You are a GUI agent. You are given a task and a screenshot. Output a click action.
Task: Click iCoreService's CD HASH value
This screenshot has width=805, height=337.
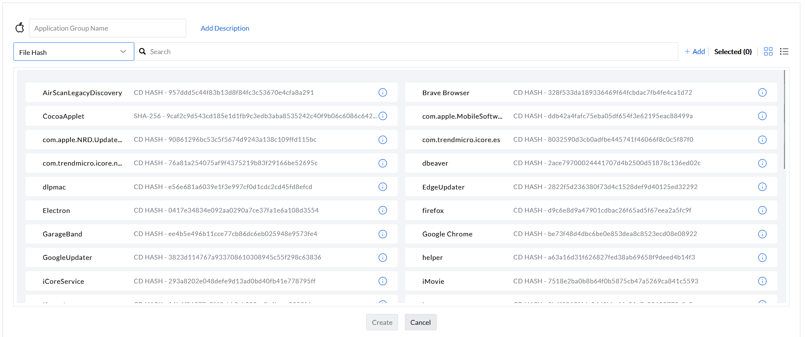click(225, 281)
